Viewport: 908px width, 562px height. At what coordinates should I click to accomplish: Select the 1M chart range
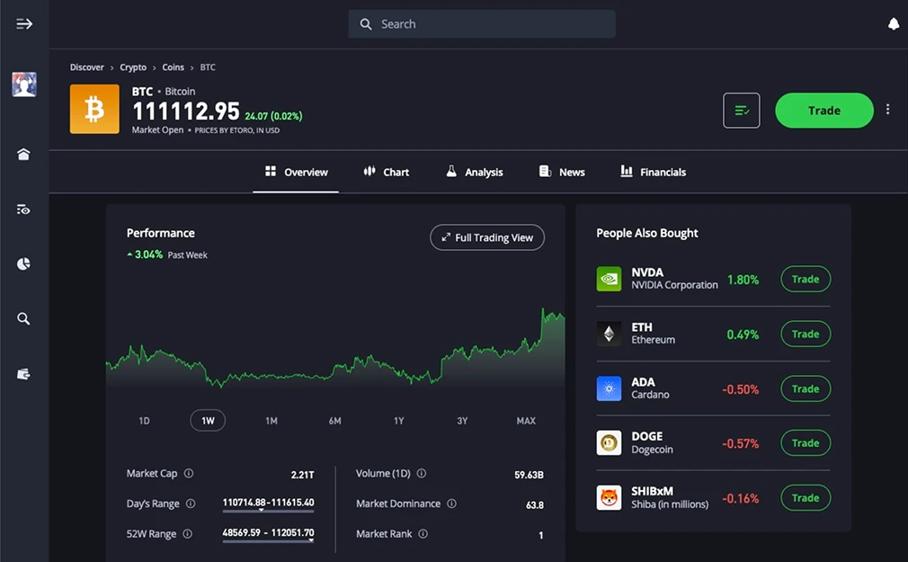click(x=272, y=421)
